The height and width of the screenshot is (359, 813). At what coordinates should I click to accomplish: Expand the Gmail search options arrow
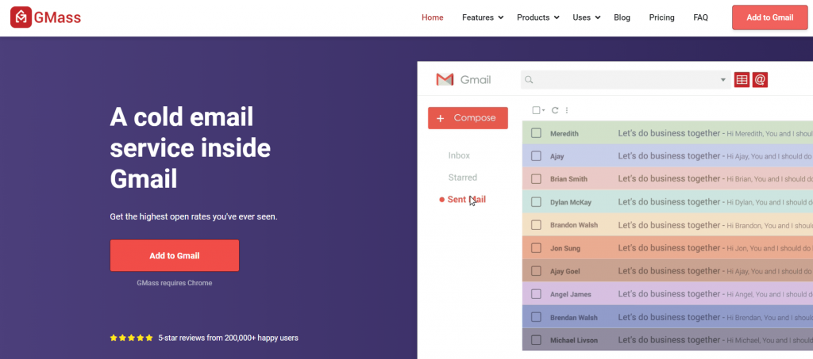(x=722, y=80)
